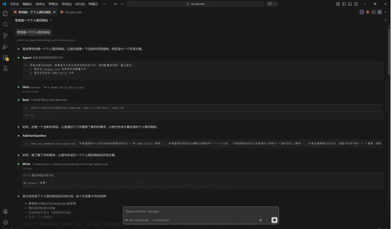This screenshot has width=391, height=229.
Task: Open the Source Control view
Action: click(x=5, y=35)
